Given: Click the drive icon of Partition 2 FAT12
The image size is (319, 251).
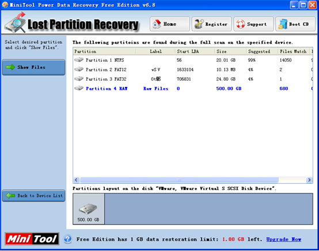Looking at the screenshot, I should coord(79,69).
